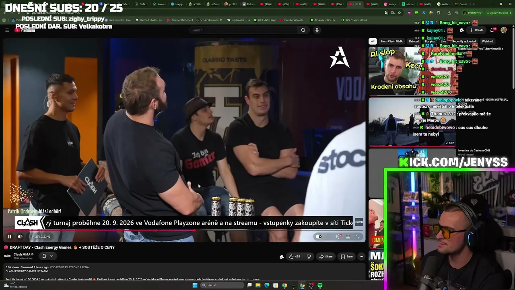Open the three-dot more actions menu
This screenshot has height=290, width=515.
tap(361, 257)
